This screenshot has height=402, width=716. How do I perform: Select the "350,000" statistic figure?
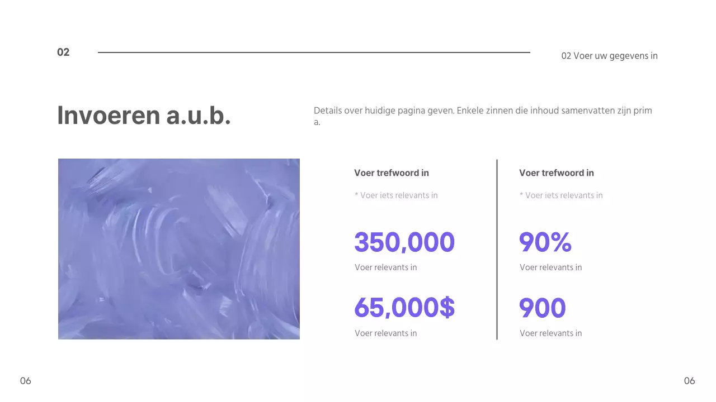click(404, 242)
